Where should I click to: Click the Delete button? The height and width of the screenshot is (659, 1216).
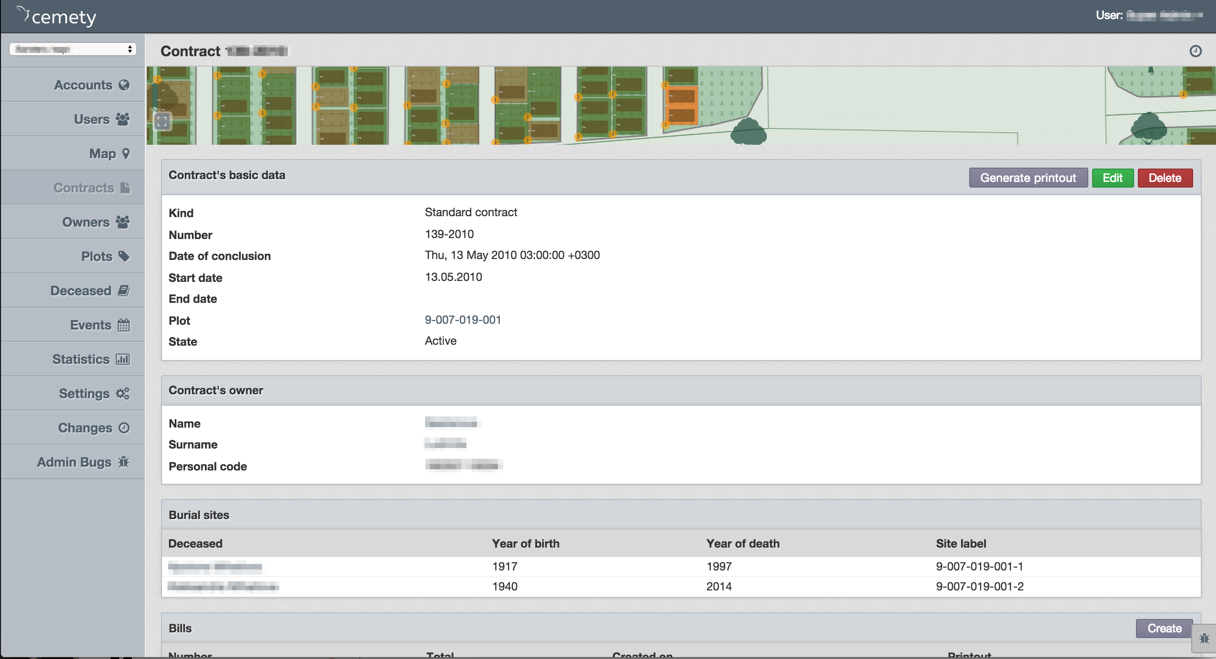[1165, 178]
